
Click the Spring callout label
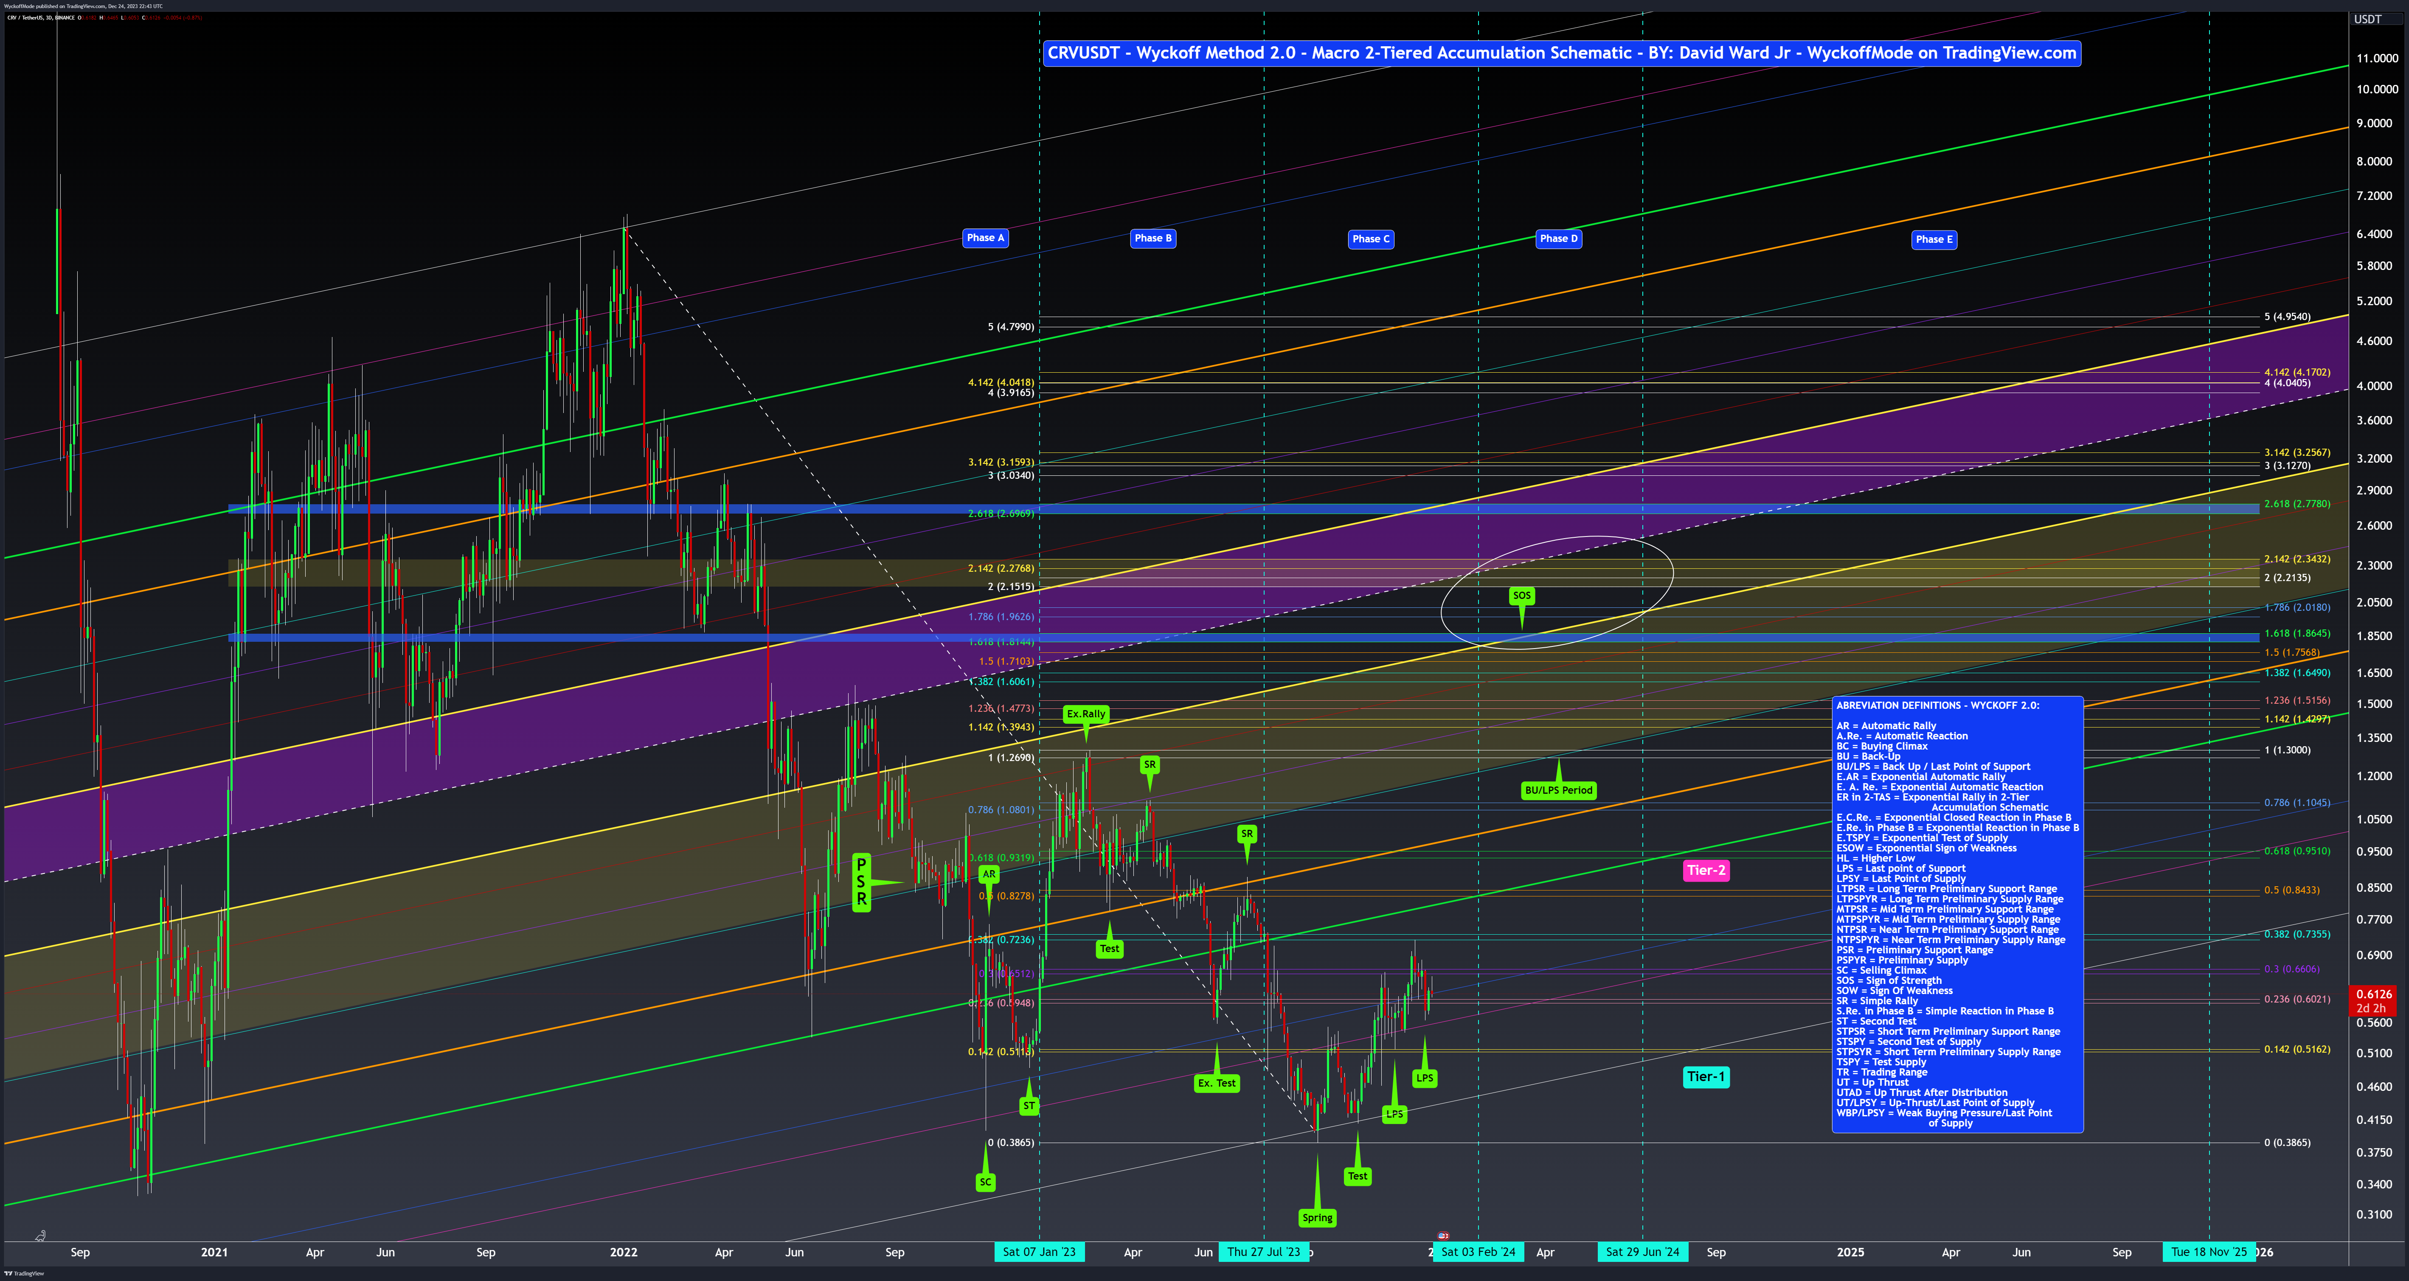(1317, 1217)
